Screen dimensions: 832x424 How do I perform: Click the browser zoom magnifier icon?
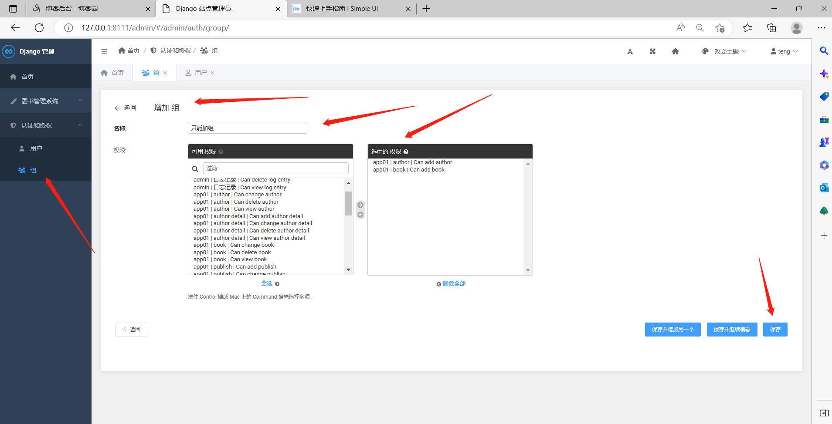700,28
